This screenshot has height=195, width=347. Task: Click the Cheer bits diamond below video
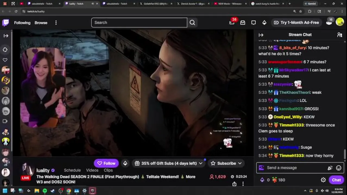125,163
